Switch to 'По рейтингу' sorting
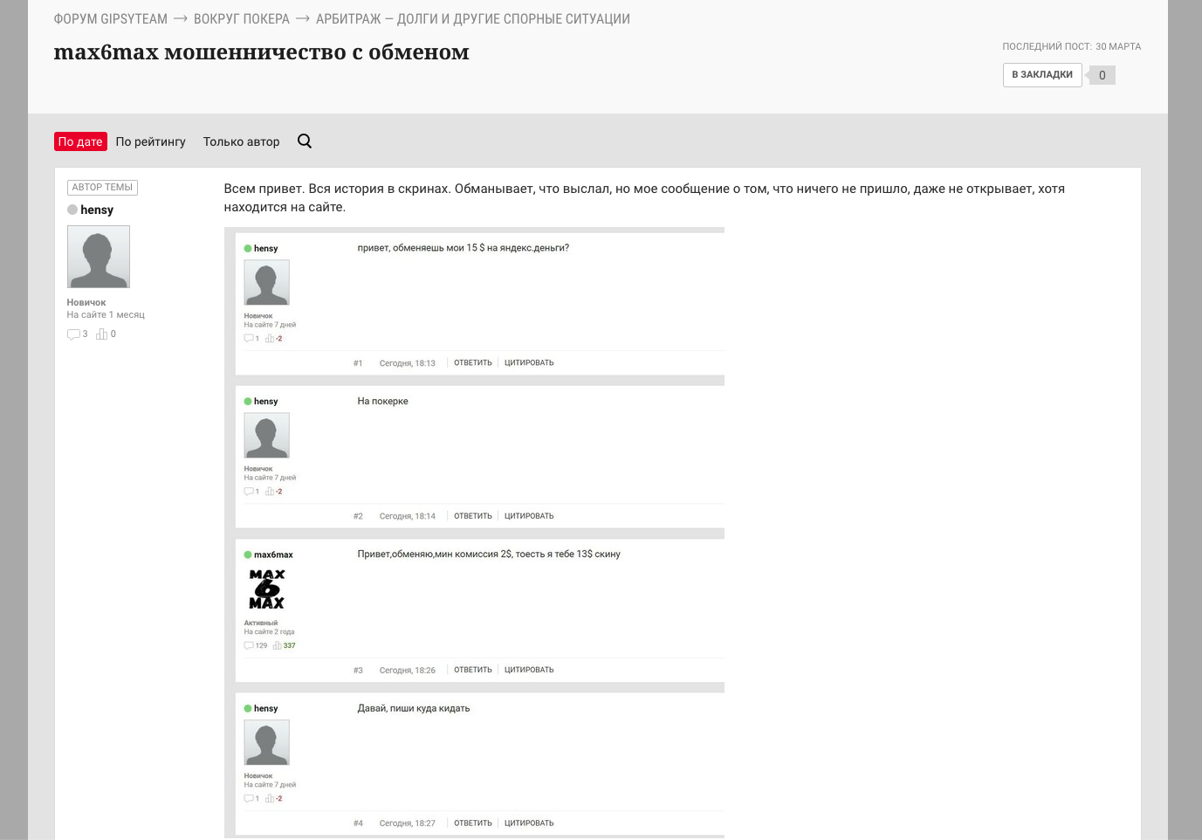The height and width of the screenshot is (840, 1202). 150,141
